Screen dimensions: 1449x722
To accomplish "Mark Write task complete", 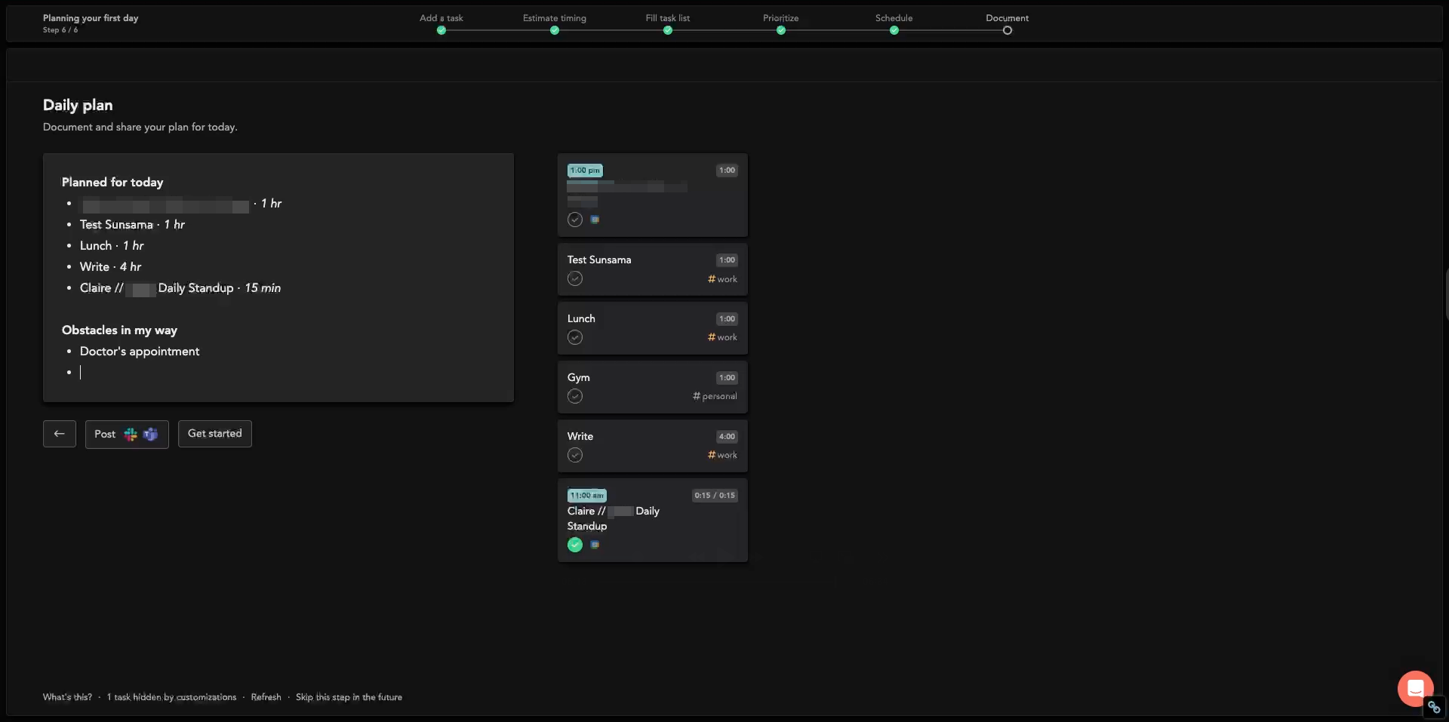I will (x=575, y=455).
